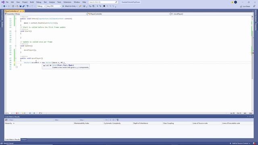Image resolution: width=258 pixels, height=145 pixels.
Task: Click the error count indicator in editor footer
Action: pos(17,113)
